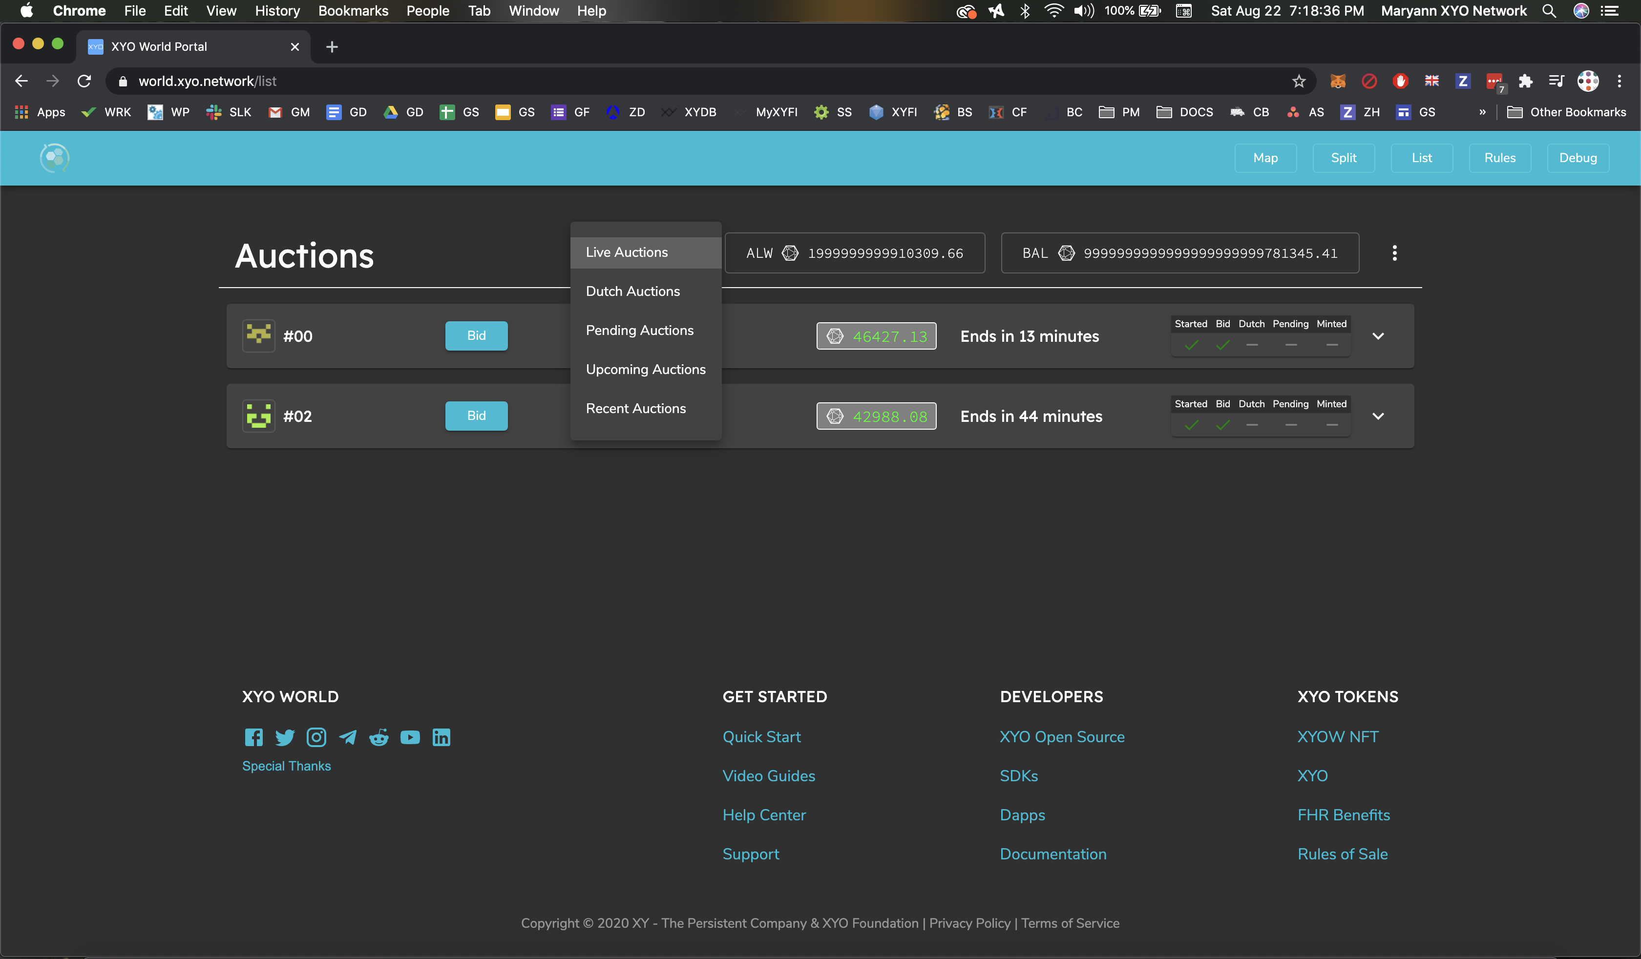Open the Bluetooth status menu icon
The height and width of the screenshot is (959, 1641).
tap(1025, 11)
